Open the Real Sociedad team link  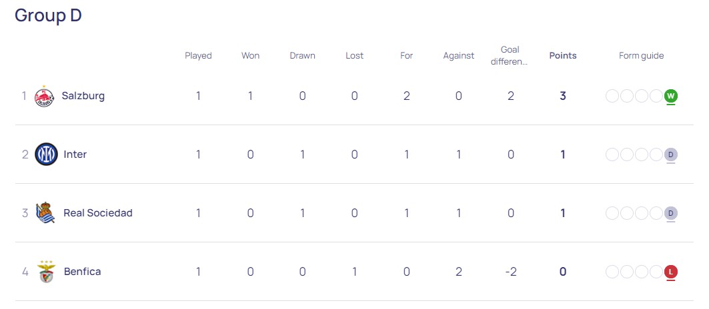point(98,213)
